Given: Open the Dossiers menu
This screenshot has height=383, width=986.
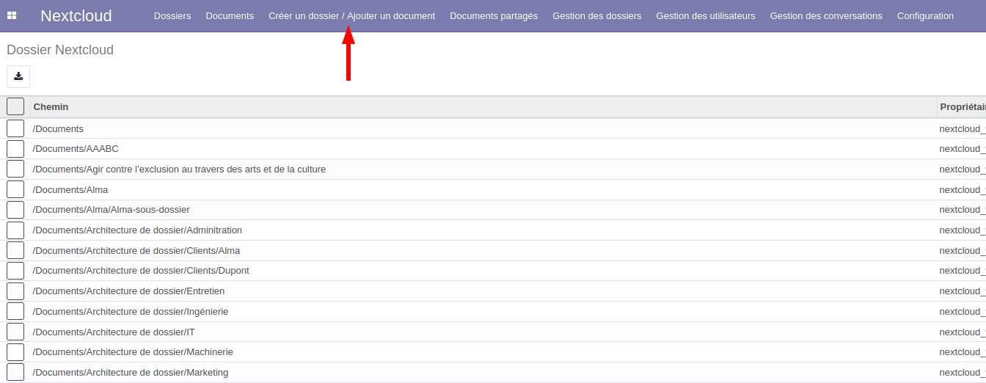Looking at the screenshot, I should [x=172, y=15].
